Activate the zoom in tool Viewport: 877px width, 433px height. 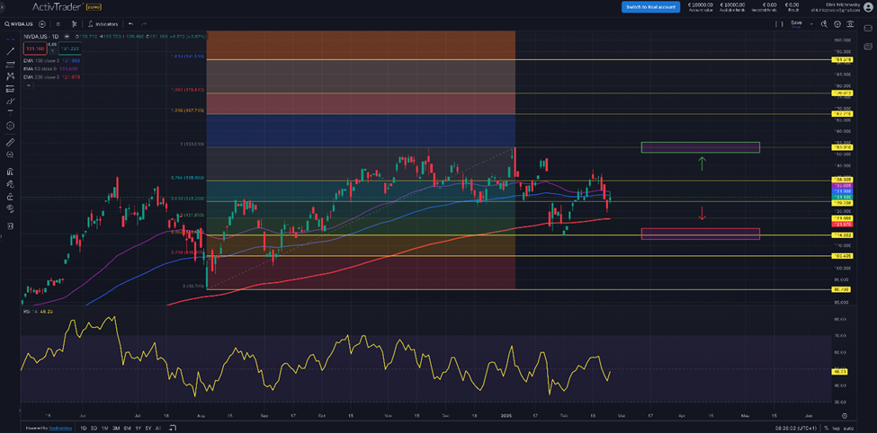click(x=10, y=155)
